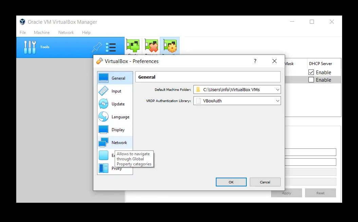This screenshot has height=222, width=358.
Task: Click the file icon beside VBoxAuth
Action: [x=198, y=101]
